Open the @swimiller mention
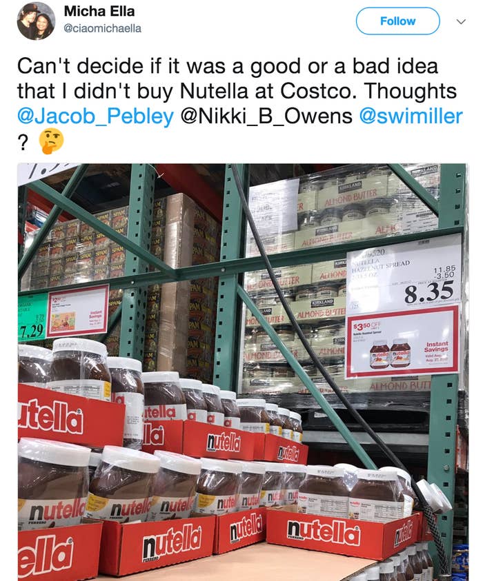Image resolution: width=483 pixels, height=581 pixels. point(411,116)
